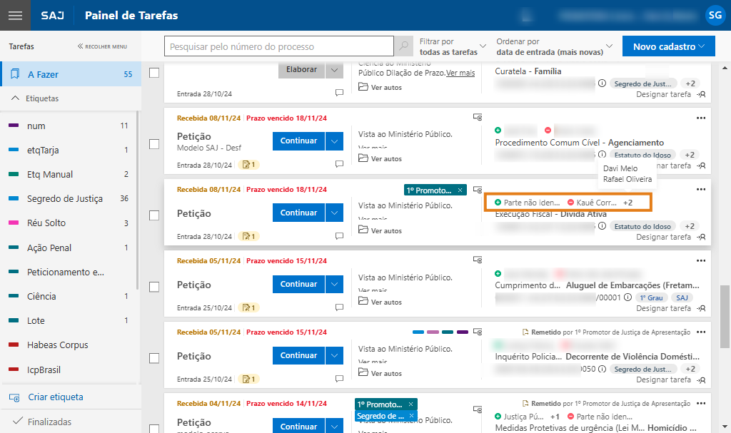Click the search magnifier icon
The width and height of the screenshot is (731, 433).
404,47
